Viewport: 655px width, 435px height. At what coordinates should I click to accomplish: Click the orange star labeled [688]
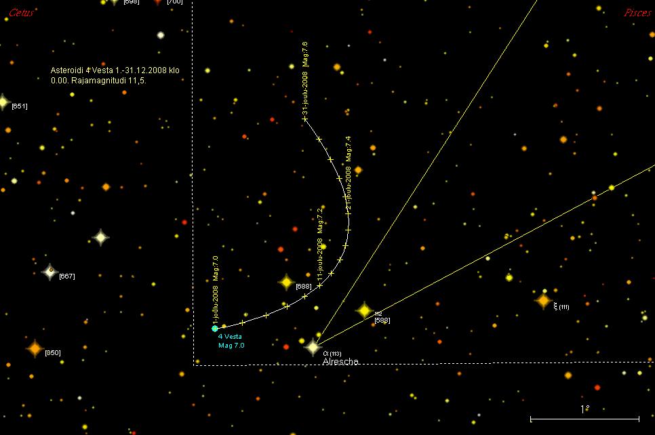point(286,282)
